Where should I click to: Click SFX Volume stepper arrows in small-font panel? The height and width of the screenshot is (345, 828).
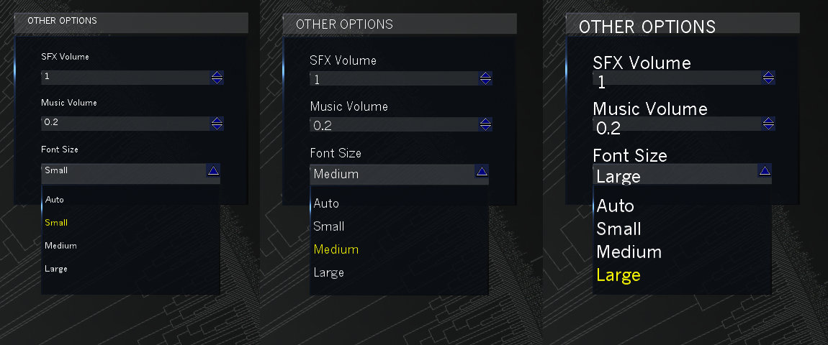[x=217, y=78]
